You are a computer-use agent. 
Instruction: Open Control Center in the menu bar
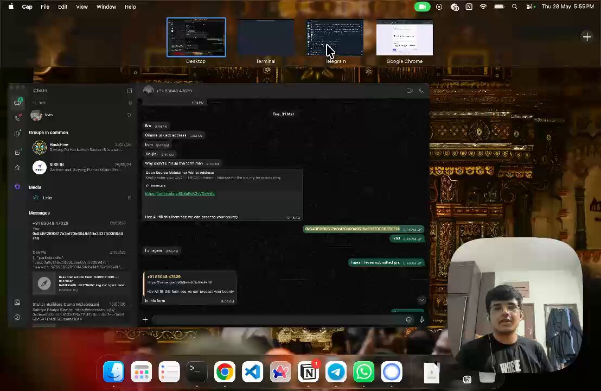(x=530, y=7)
